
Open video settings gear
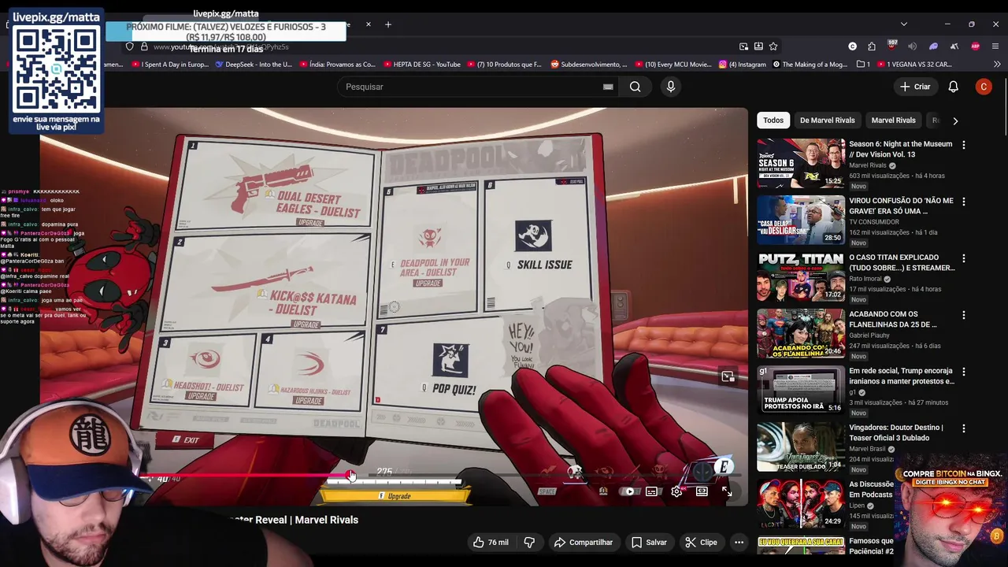(676, 491)
